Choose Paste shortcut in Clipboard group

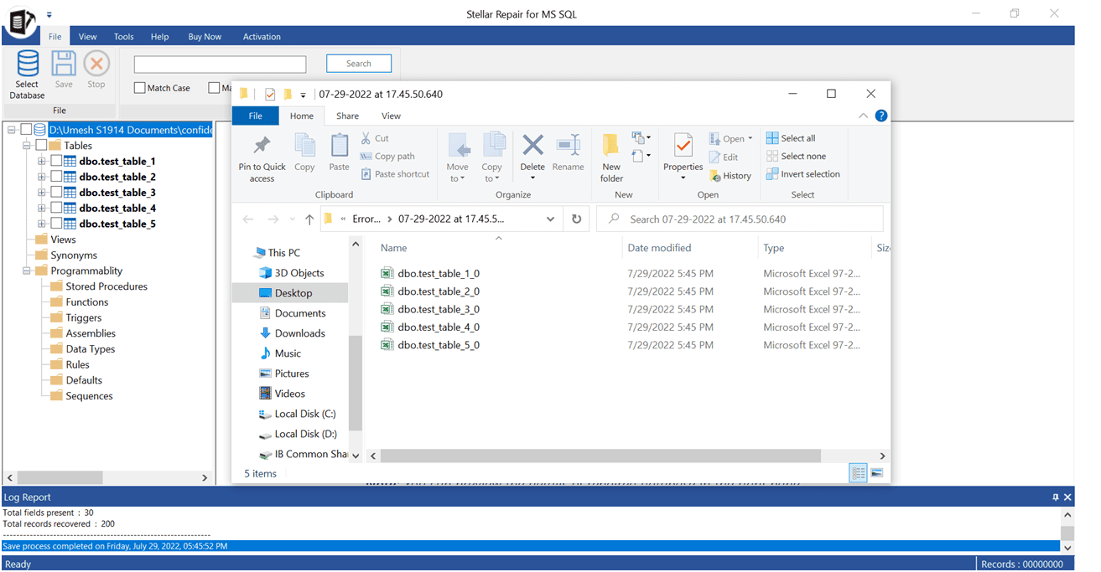pos(395,174)
